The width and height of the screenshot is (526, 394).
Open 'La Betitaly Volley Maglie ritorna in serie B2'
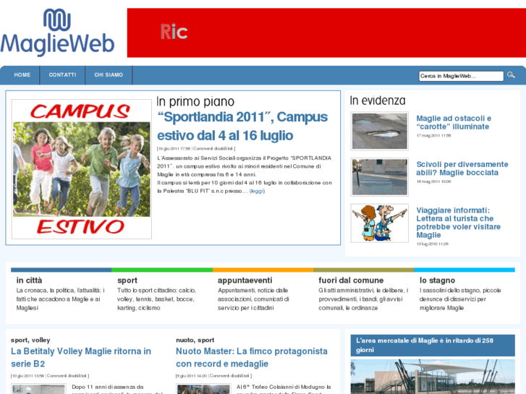pos(81,357)
